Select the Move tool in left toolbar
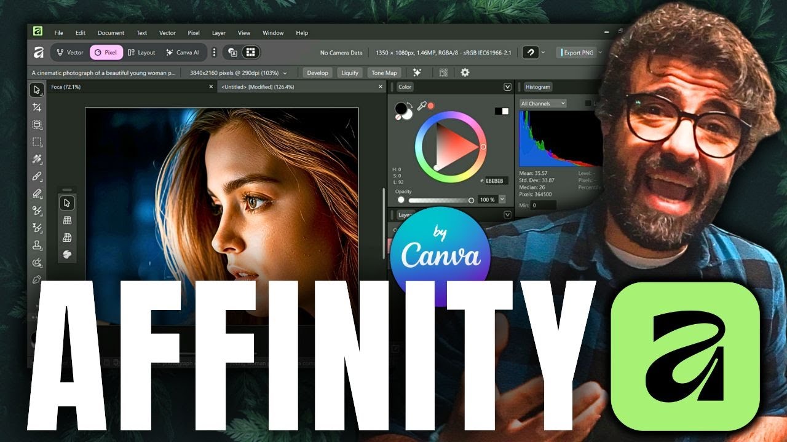 (x=37, y=90)
